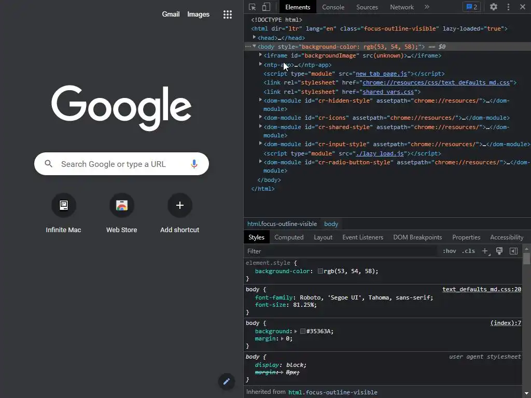This screenshot has height=398, width=531.
Task: Expand the head element node
Action: pos(254,37)
